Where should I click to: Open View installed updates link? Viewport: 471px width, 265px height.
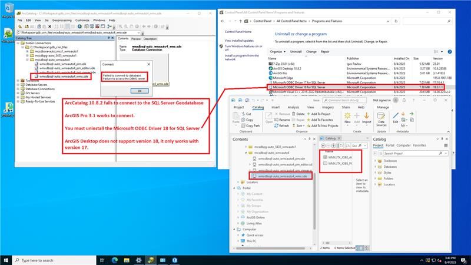239,41
